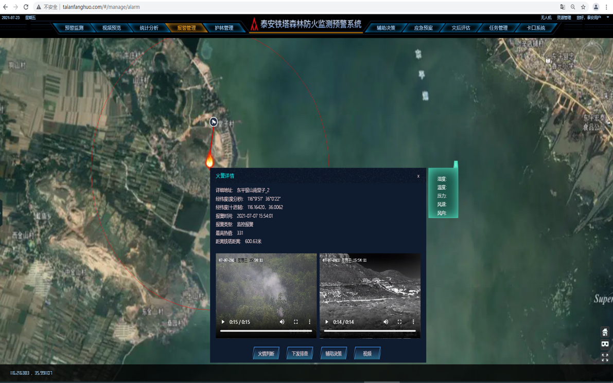Enter fullscreen on left video
Viewport: 613px width, 383px height.
[296, 322]
